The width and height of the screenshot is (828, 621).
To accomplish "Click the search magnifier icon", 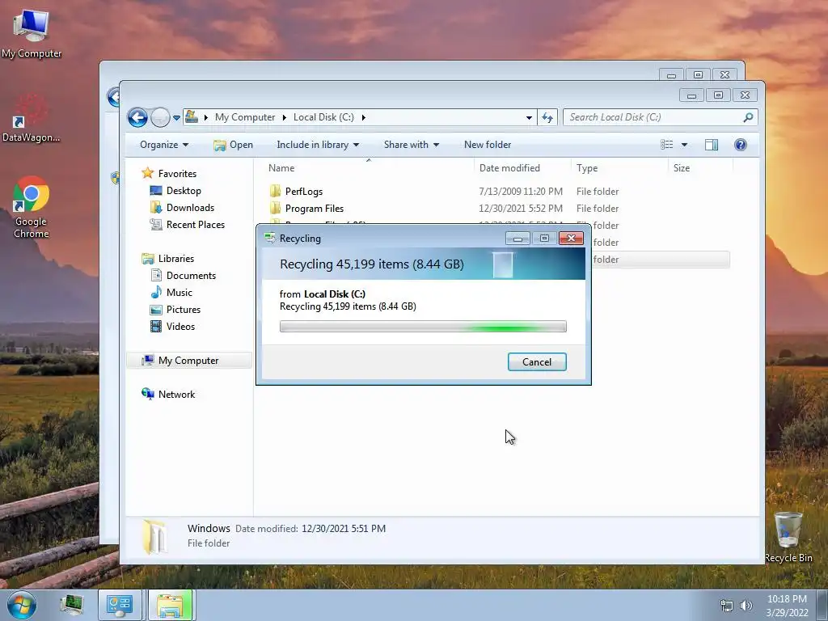I will coord(748,117).
